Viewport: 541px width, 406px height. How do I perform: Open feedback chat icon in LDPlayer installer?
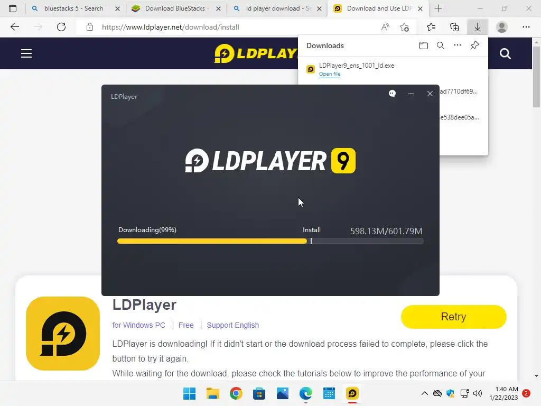click(393, 94)
